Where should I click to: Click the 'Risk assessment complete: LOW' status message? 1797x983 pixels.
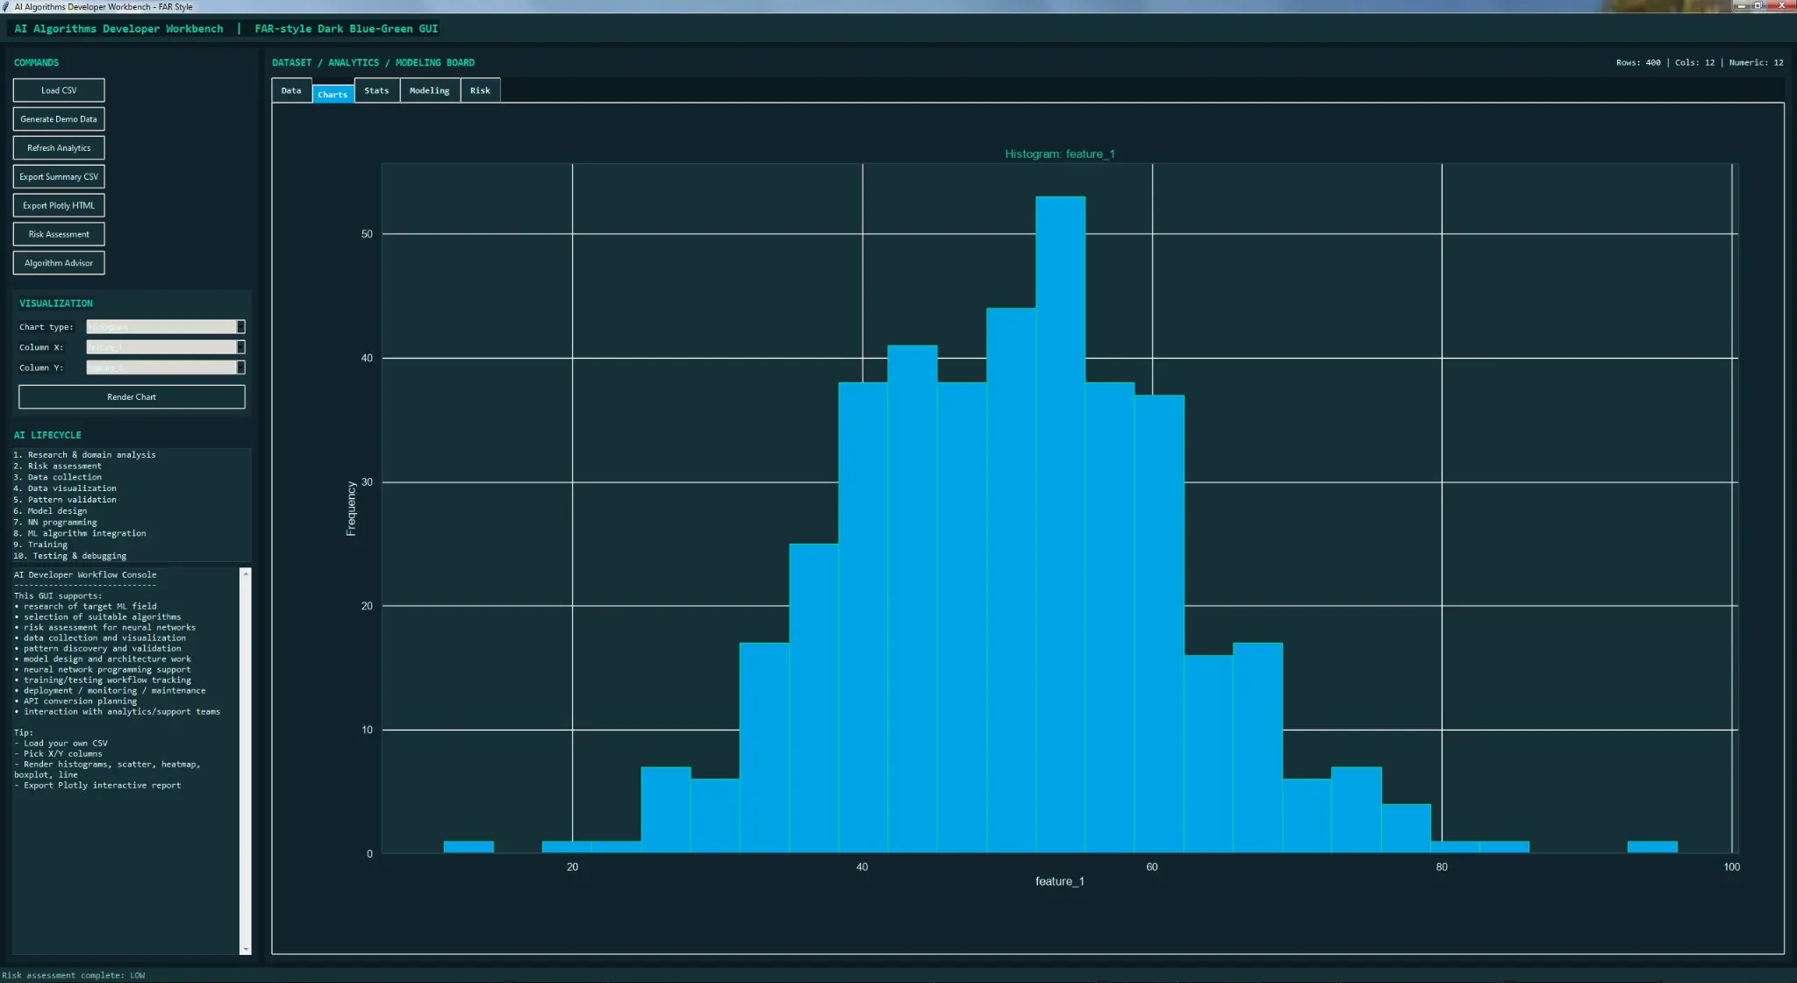pyautogui.click(x=74, y=975)
